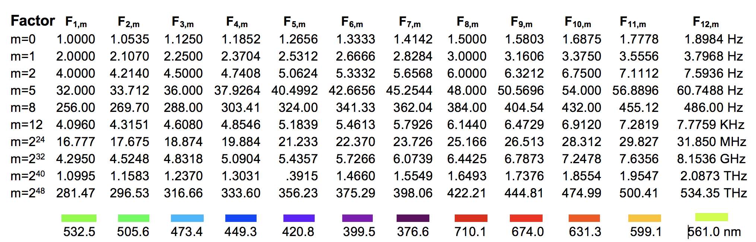Click the m=2^32 row label

28,158
